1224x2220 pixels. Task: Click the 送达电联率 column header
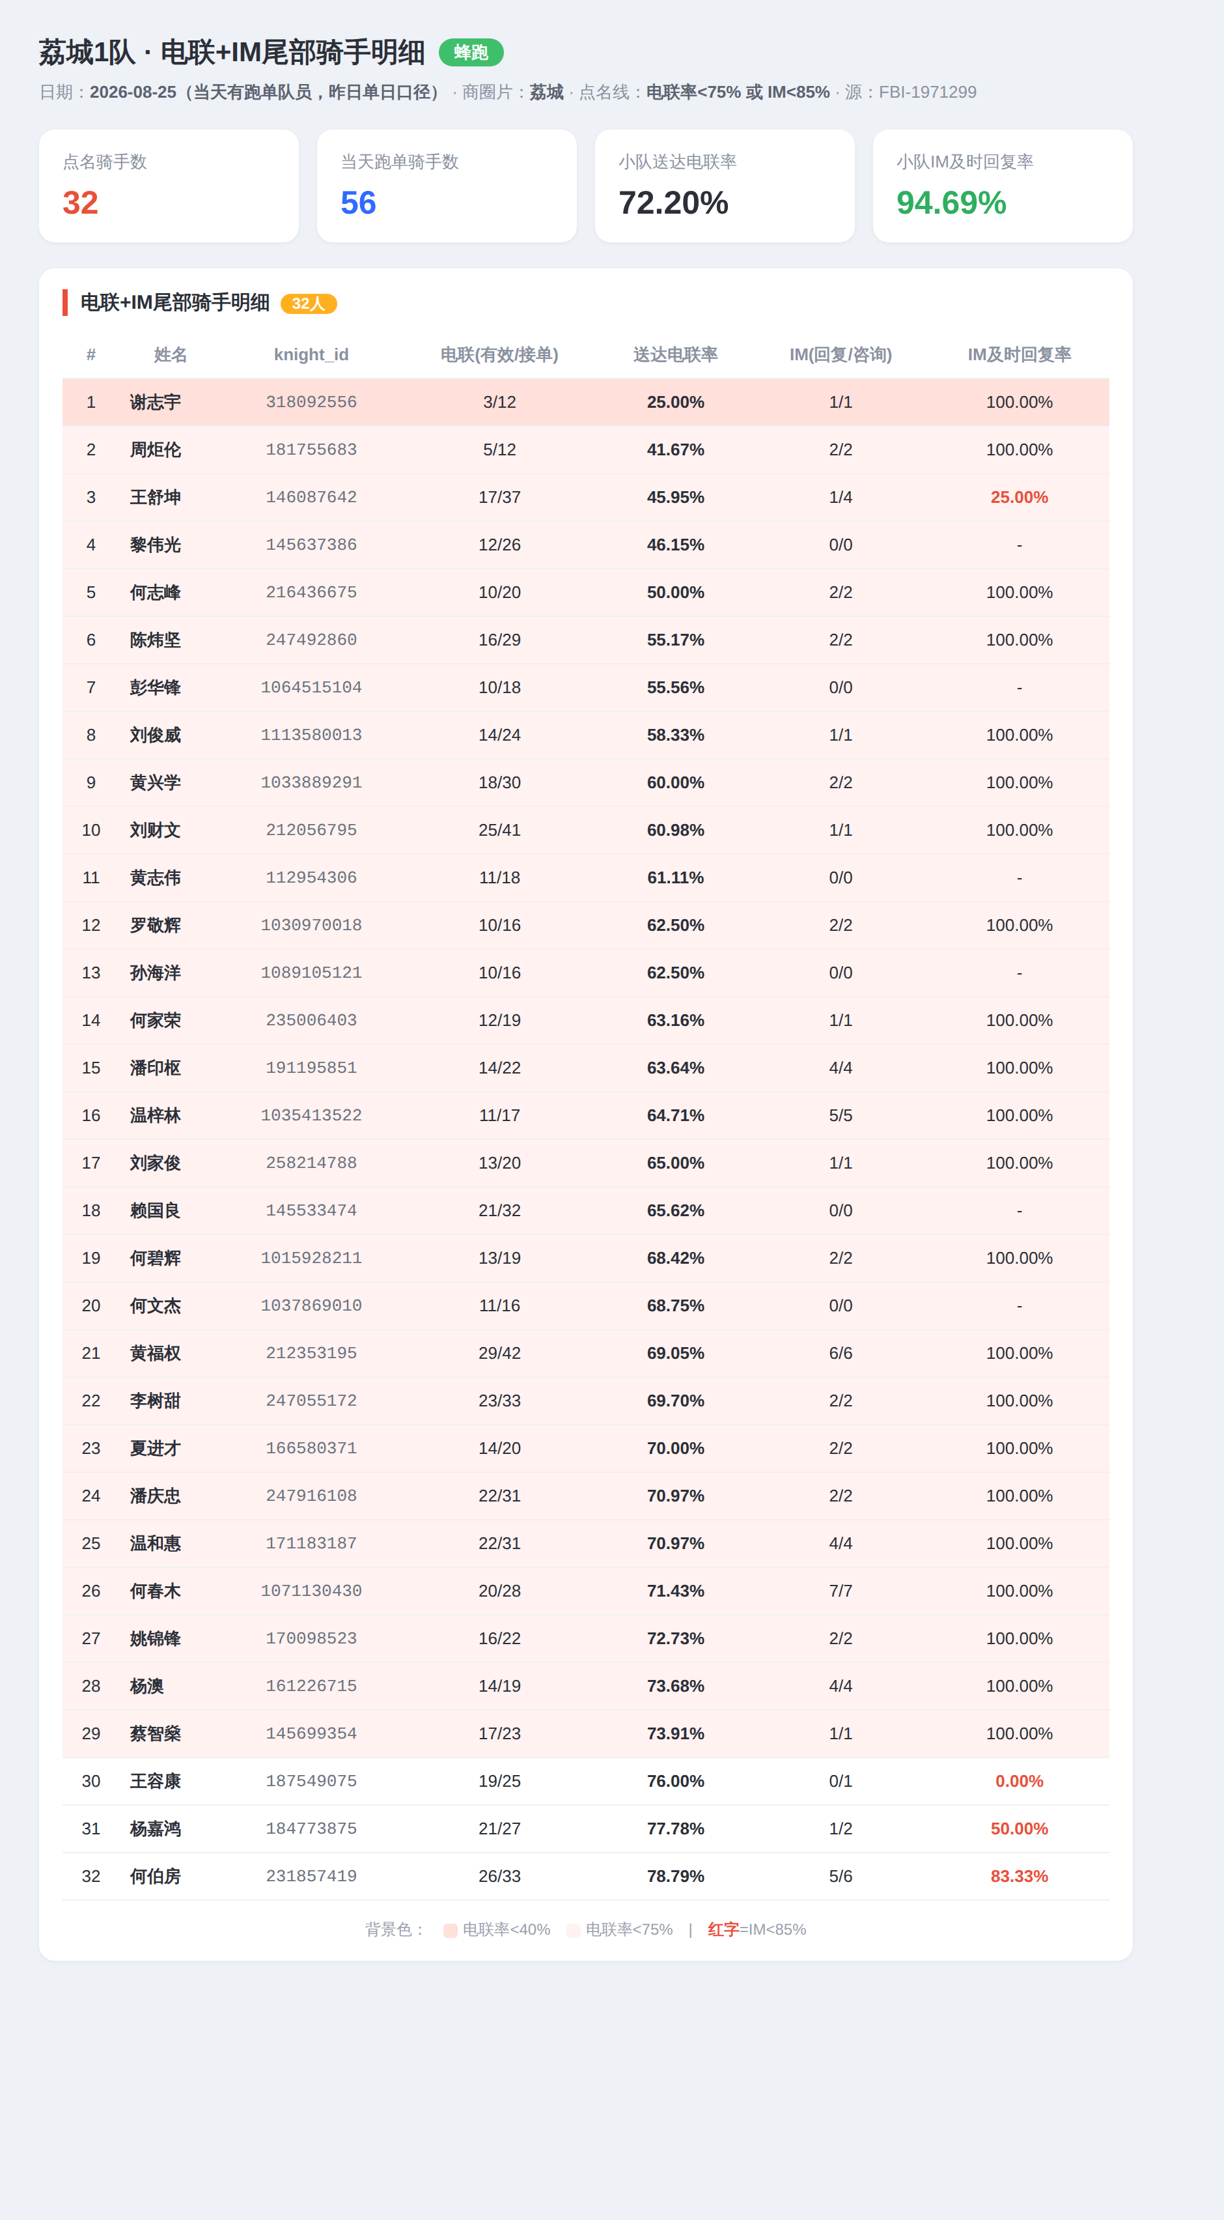pyautogui.click(x=675, y=354)
